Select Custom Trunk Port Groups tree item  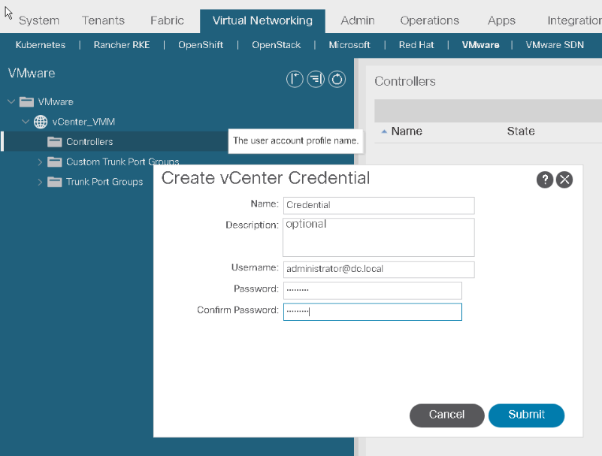click(x=123, y=162)
